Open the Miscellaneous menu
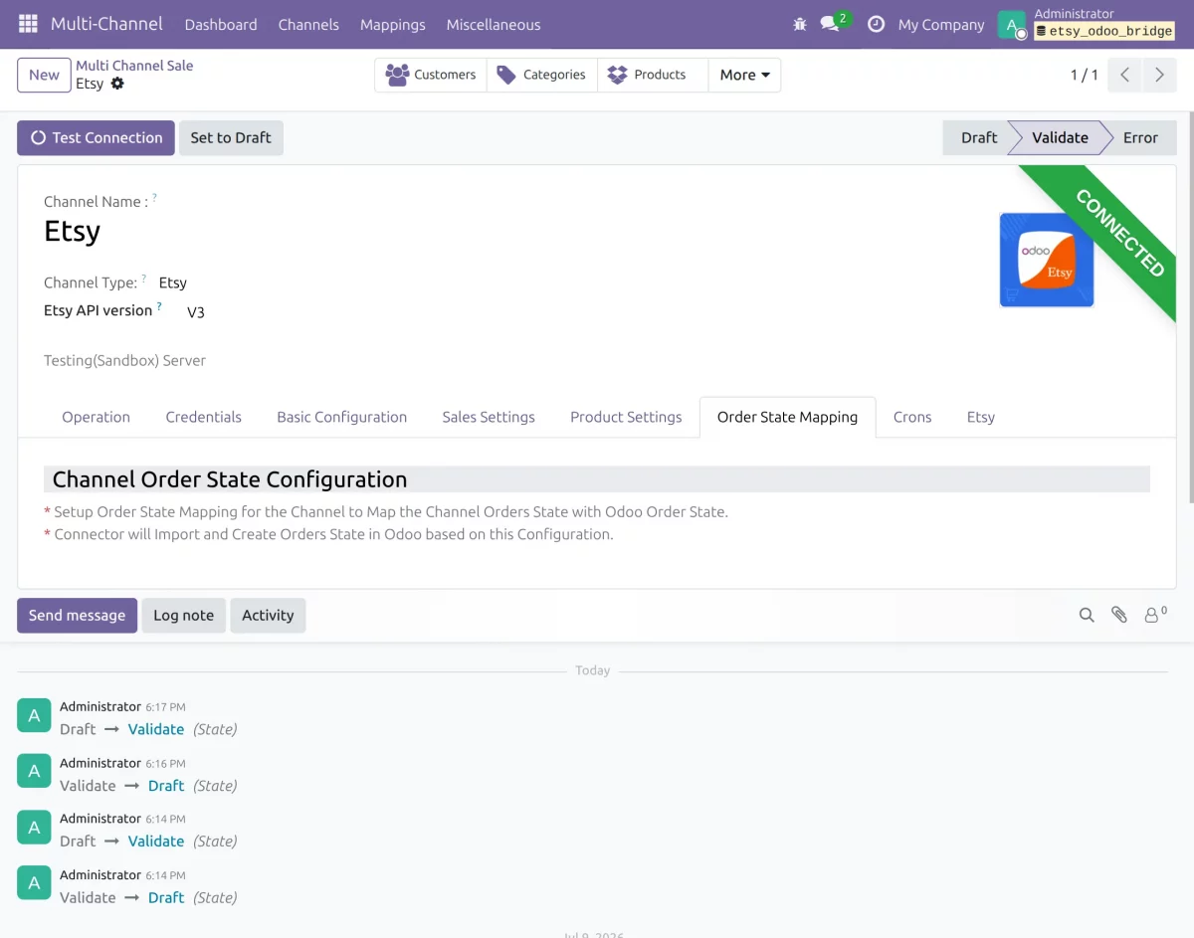Screen dimensions: 1194x938 494,24
